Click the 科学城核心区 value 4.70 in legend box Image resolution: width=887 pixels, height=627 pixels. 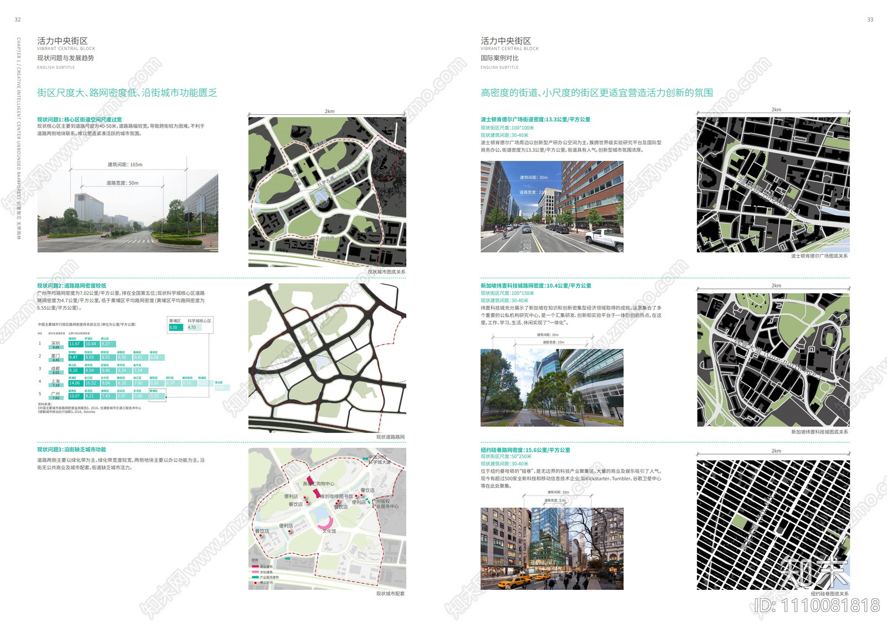pos(193,328)
